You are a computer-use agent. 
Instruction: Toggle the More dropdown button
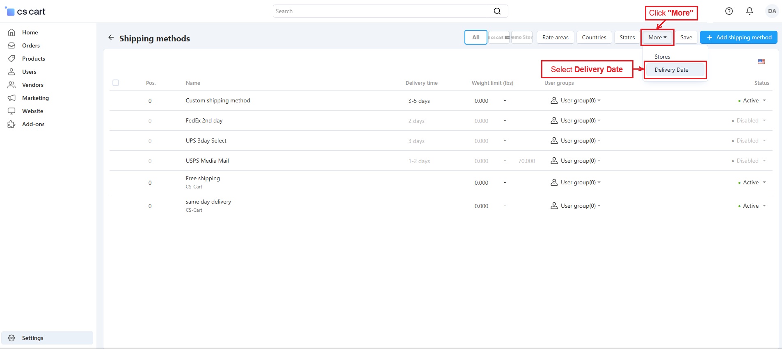pos(657,37)
